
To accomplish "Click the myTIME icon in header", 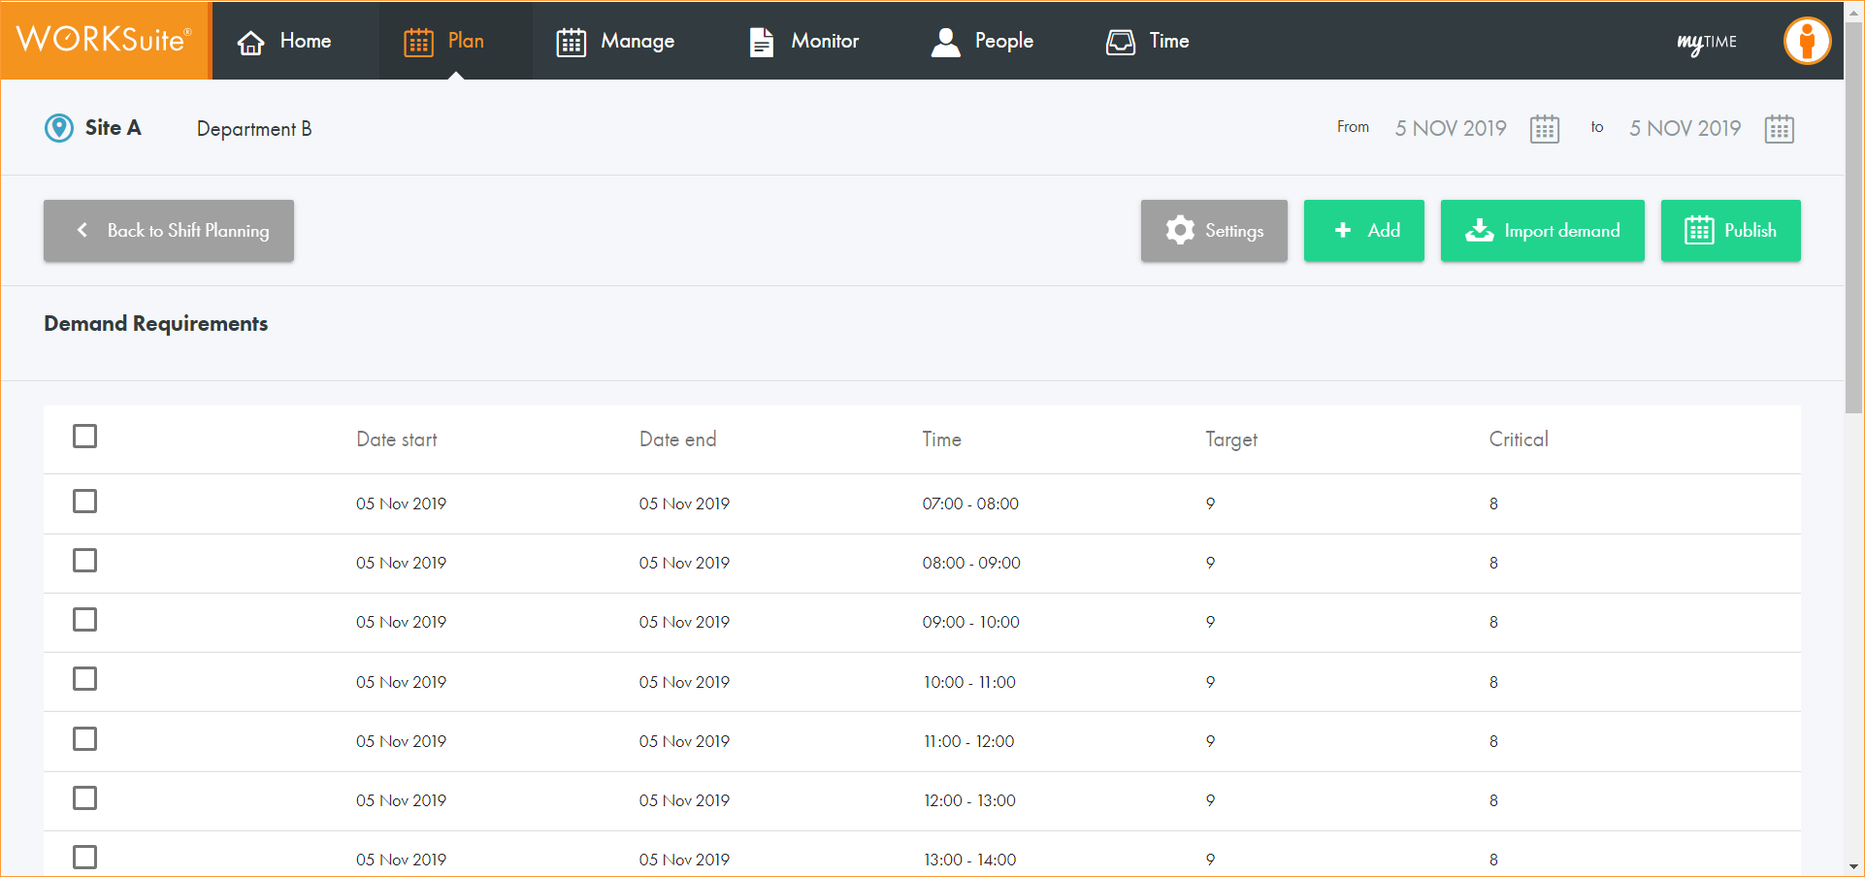I will pos(1706,42).
